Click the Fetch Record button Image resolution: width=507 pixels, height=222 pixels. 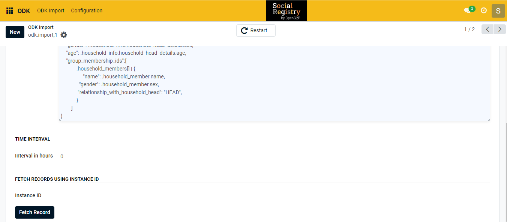click(34, 212)
